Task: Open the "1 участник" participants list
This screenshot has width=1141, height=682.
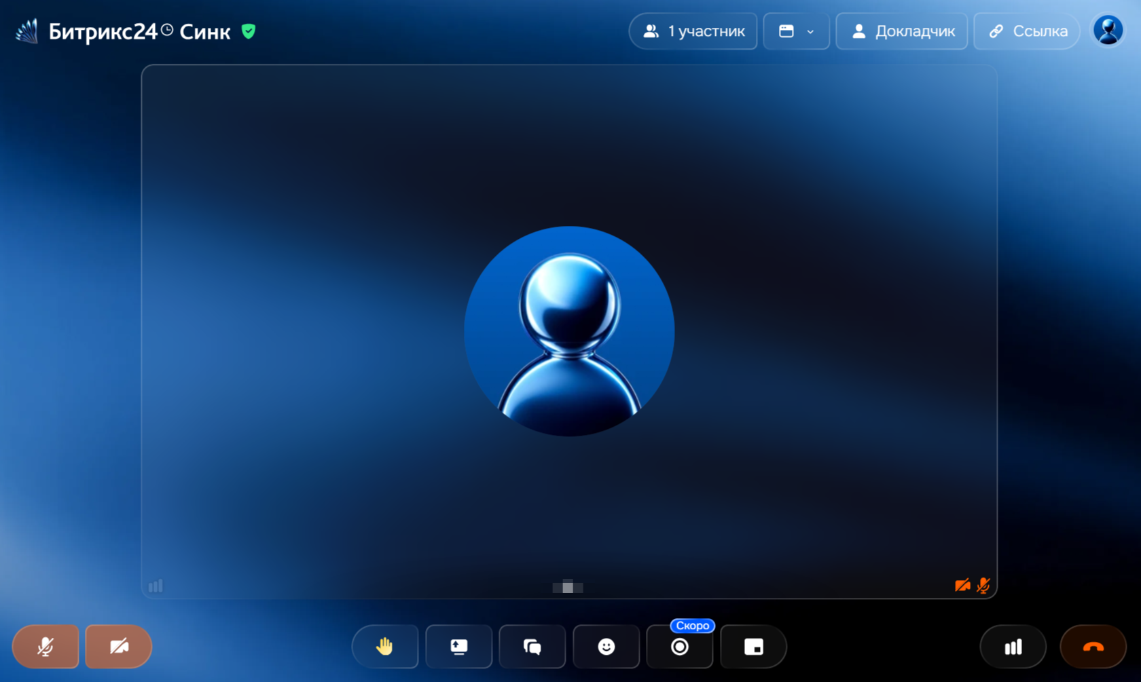Action: point(693,31)
